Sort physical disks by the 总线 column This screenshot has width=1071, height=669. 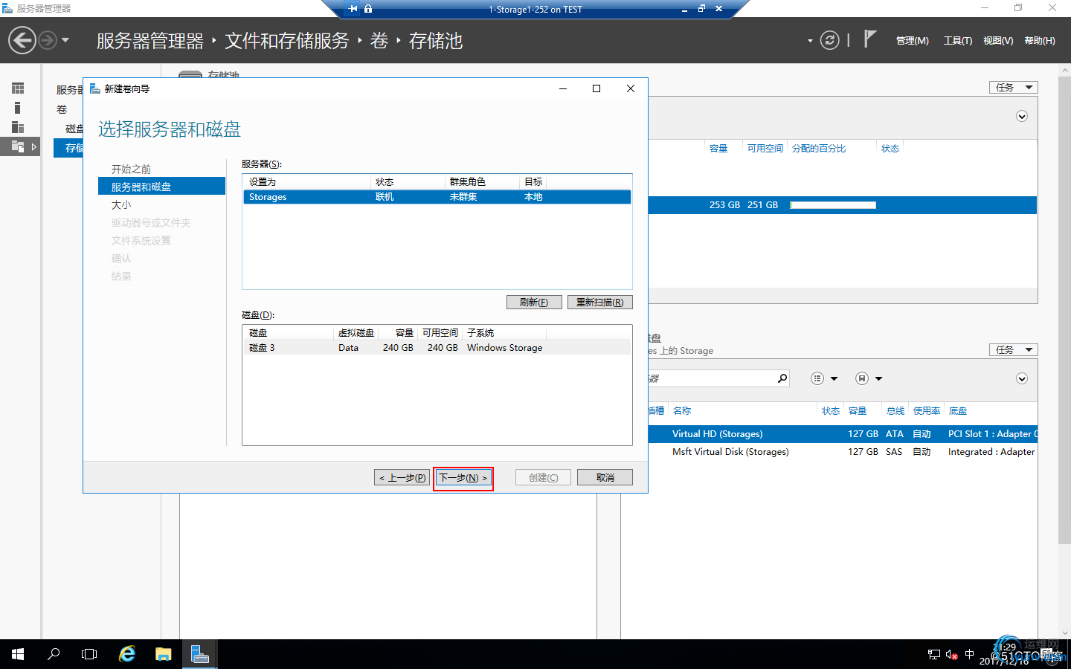895,411
